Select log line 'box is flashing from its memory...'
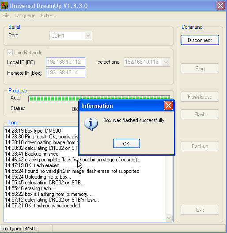Screen dimensions: 227x233 (x=48, y=194)
